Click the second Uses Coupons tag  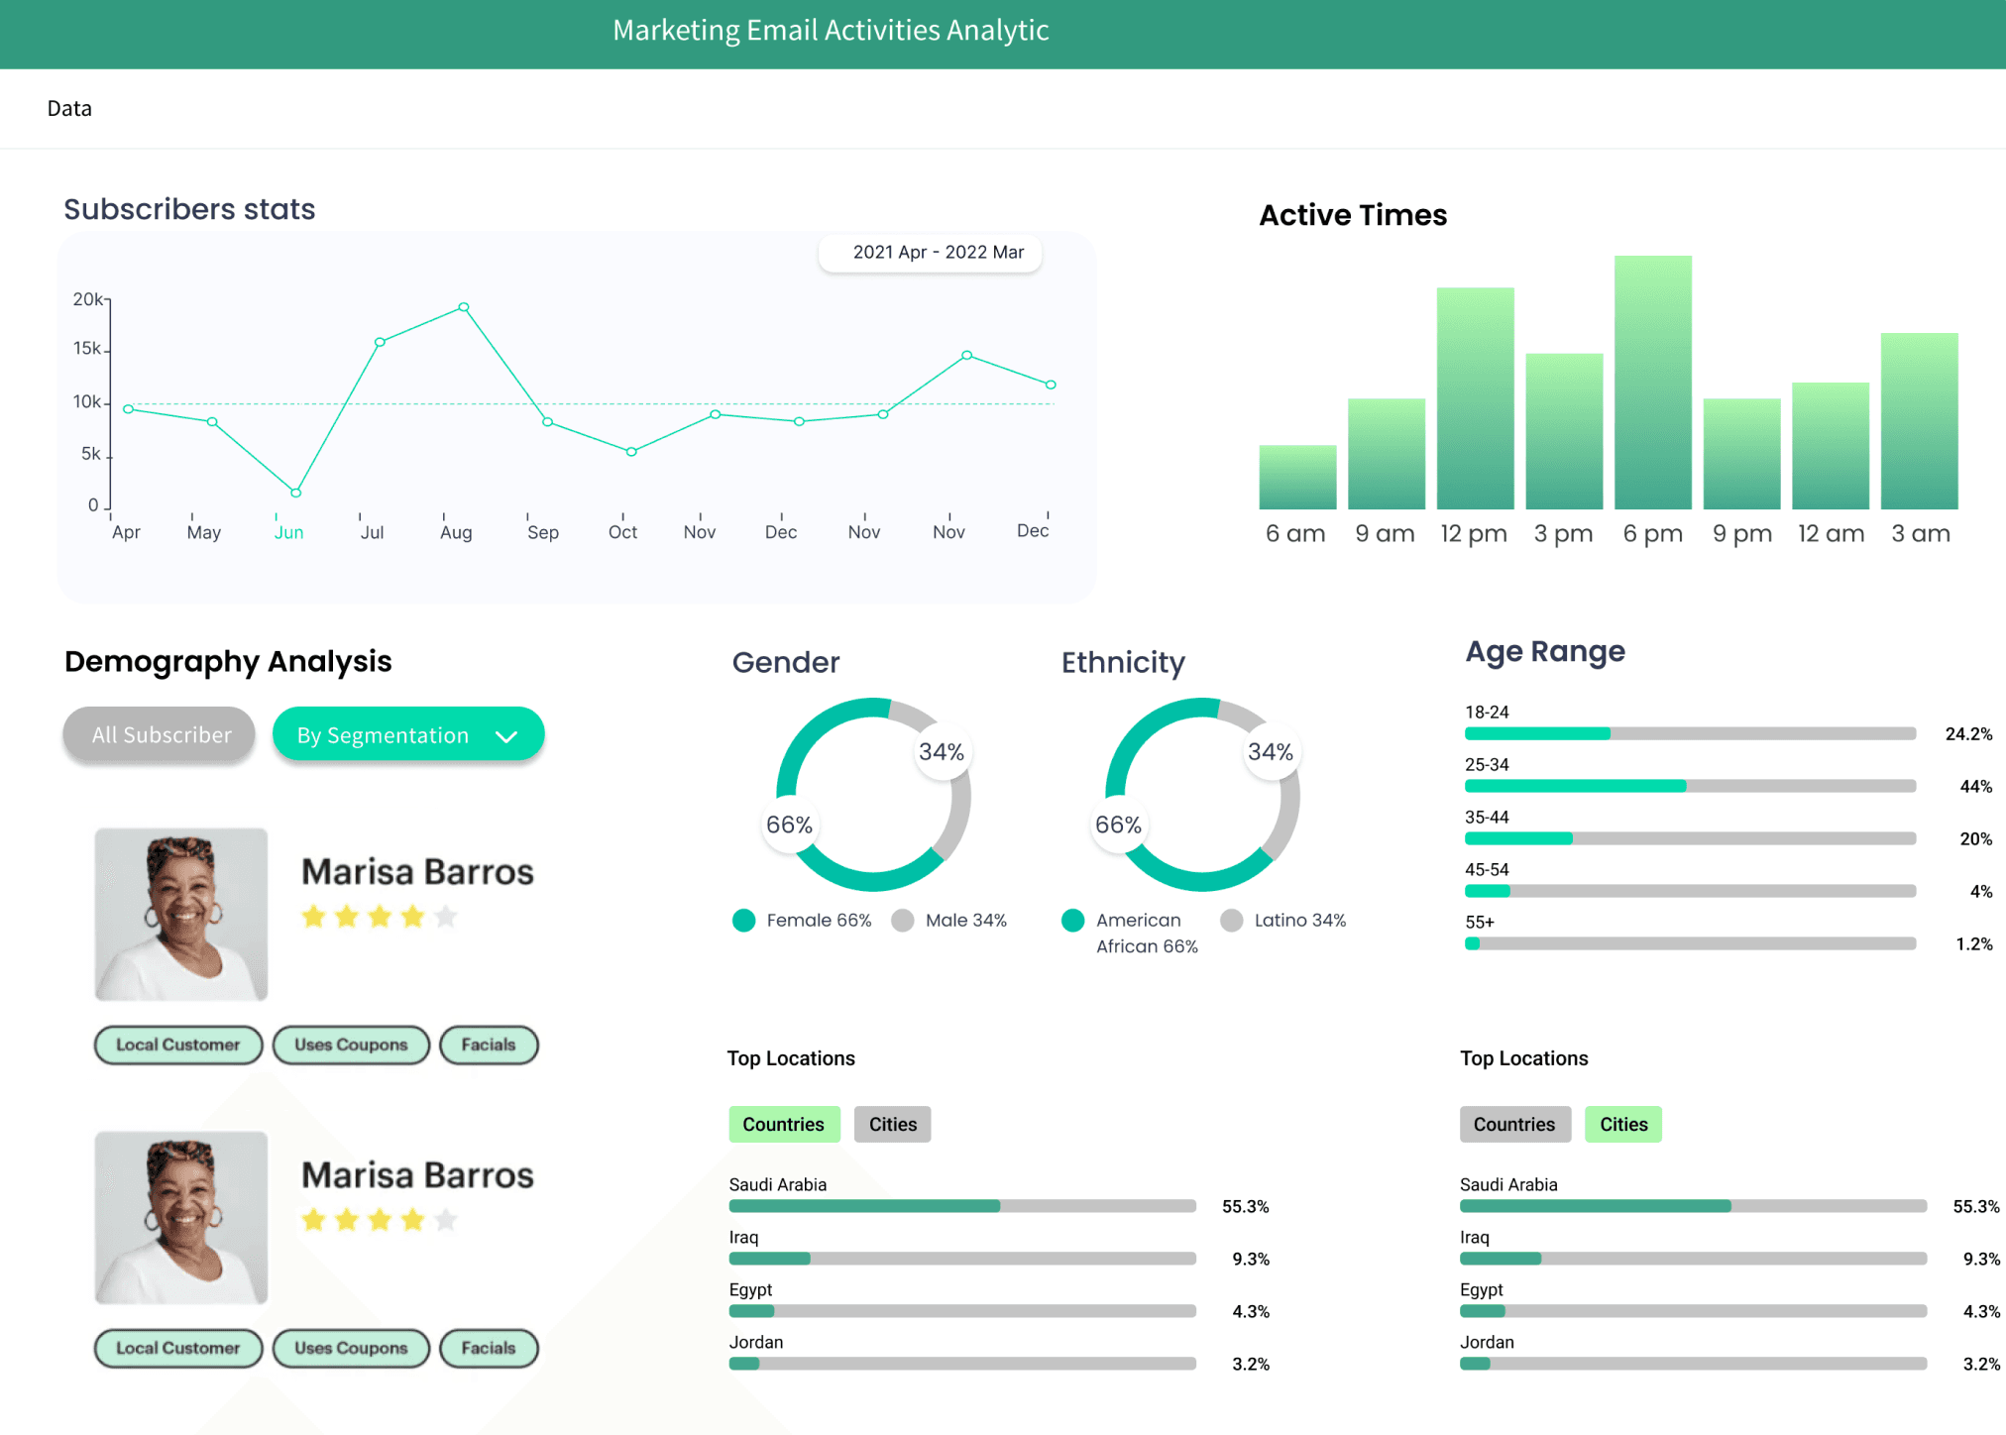pos(351,1348)
